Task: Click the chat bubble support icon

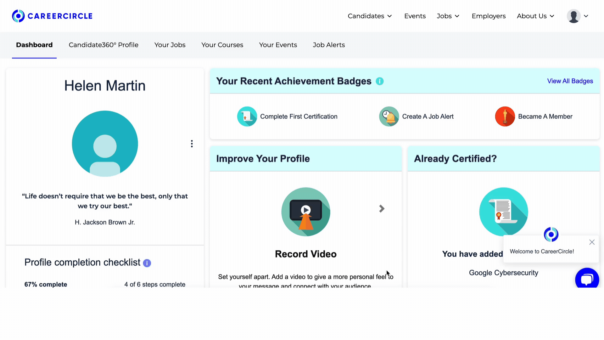Action: (587, 279)
